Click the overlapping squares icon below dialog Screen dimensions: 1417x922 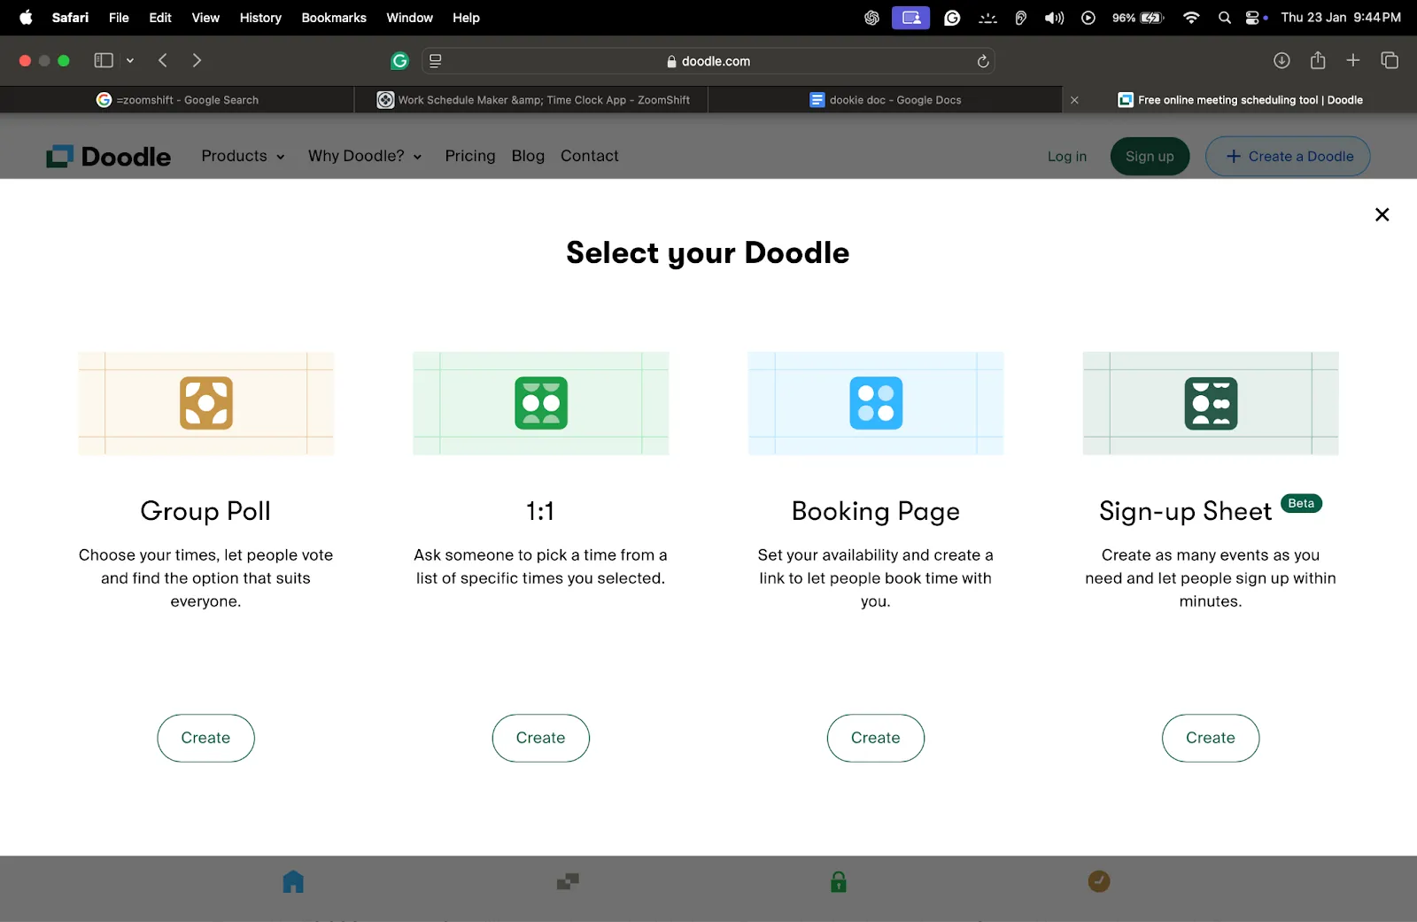568,881
